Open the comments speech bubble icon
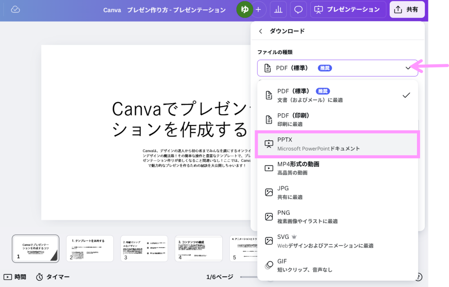 [x=298, y=10]
